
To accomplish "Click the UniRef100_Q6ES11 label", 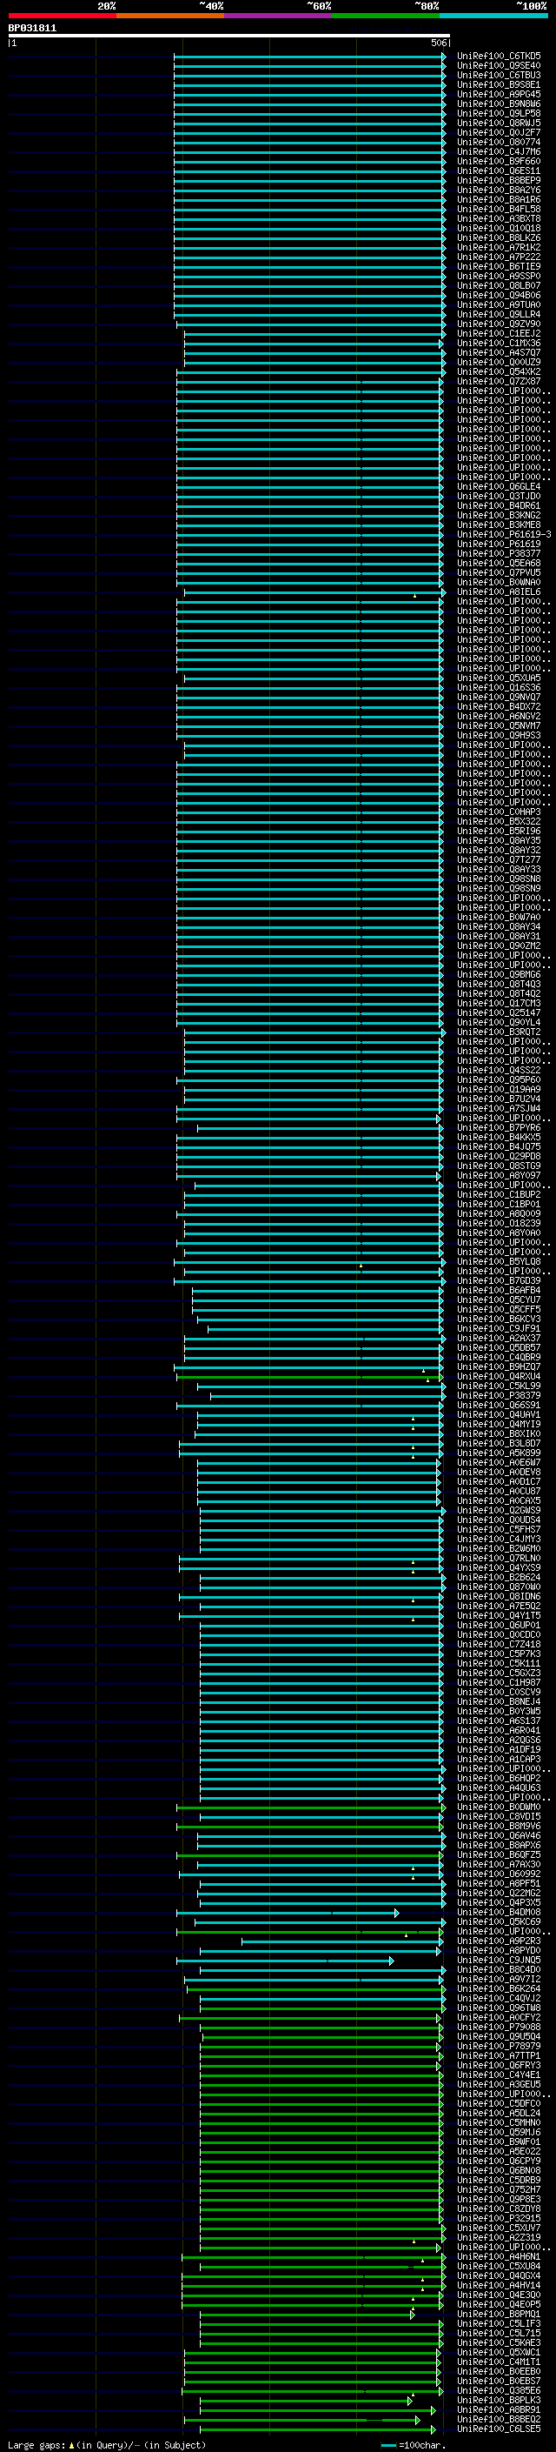I will coord(498,170).
